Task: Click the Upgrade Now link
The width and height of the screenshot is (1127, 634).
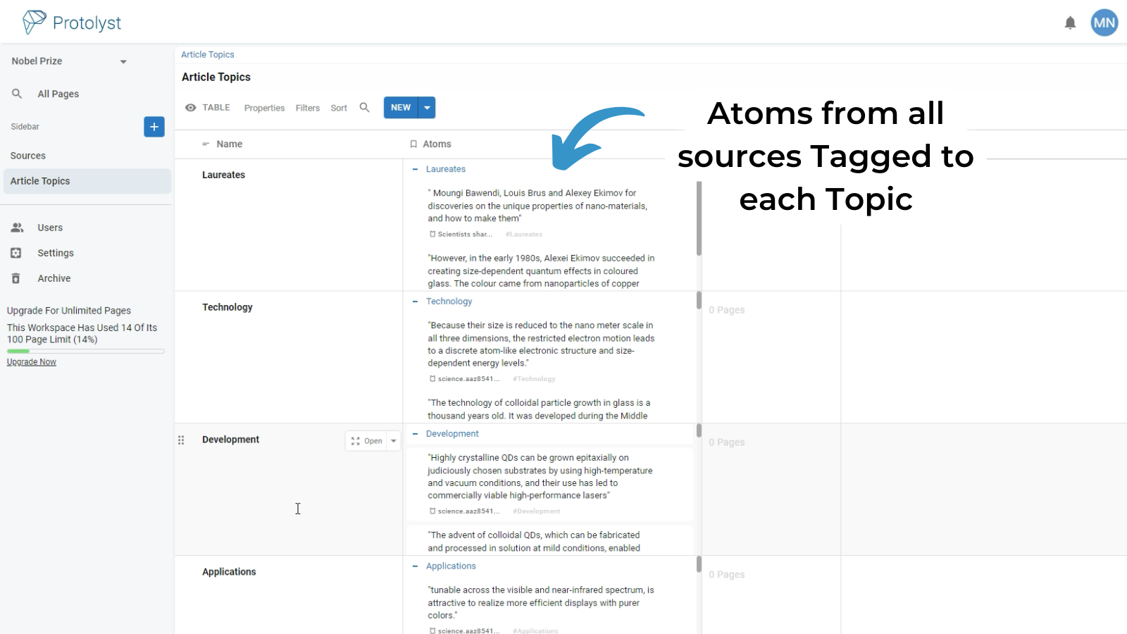Action: click(31, 361)
